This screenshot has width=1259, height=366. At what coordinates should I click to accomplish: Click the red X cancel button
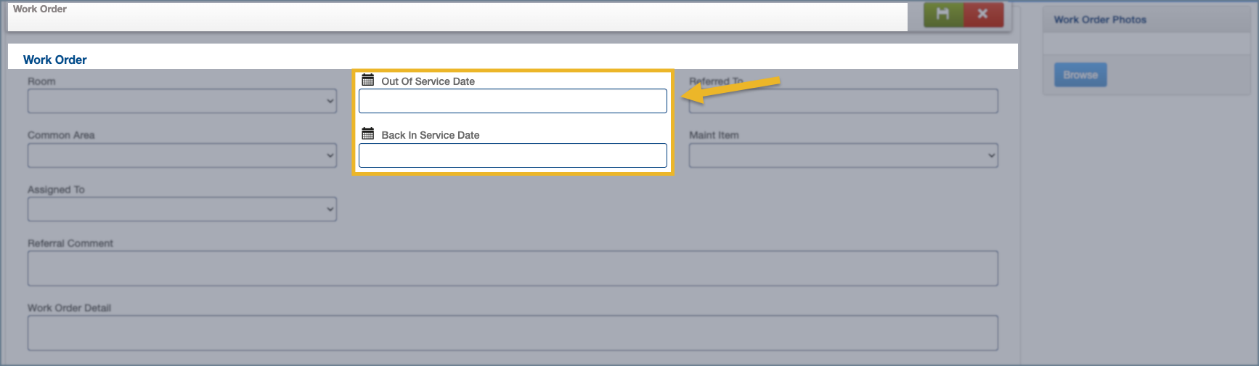point(983,15)
